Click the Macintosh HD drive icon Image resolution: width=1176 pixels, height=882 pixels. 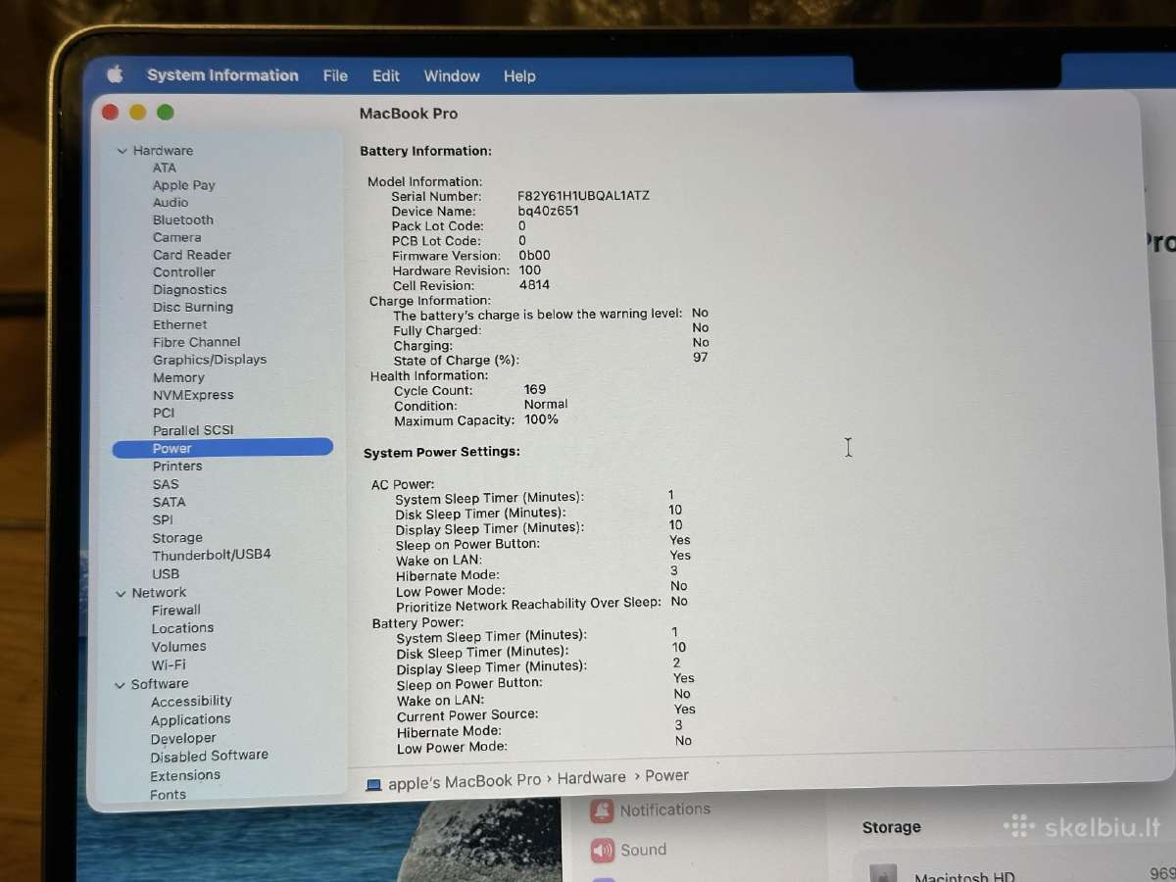883,872
